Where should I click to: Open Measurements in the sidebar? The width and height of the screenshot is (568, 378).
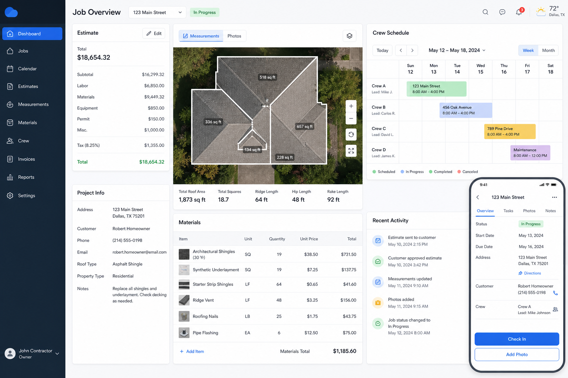pos(32,104)
